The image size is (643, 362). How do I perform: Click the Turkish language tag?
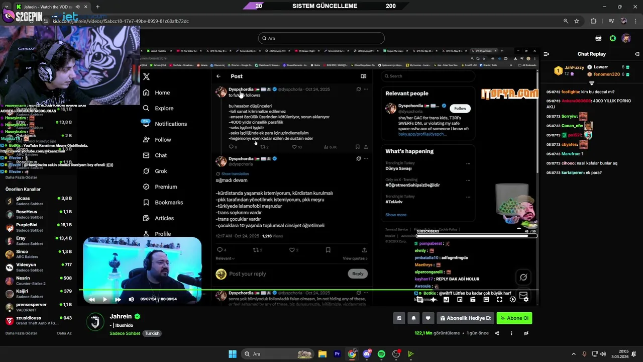(152, 333)
